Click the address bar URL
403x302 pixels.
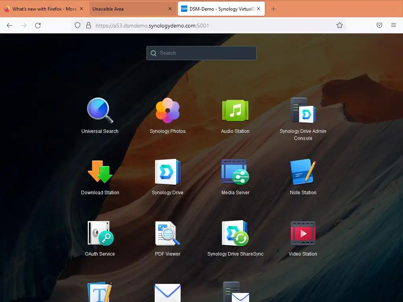(152, 26)
